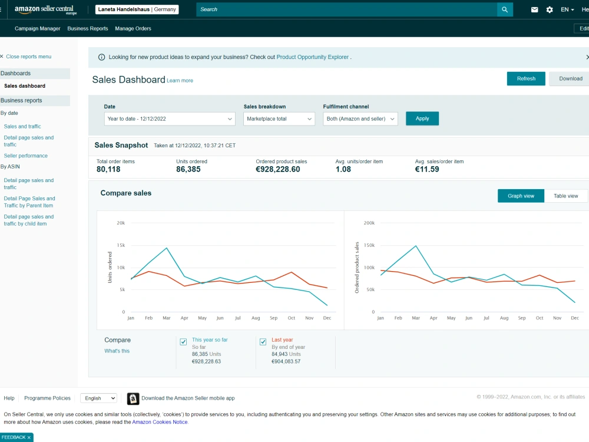Open Business Reports in the nav bar

click(x=88, y=28)
